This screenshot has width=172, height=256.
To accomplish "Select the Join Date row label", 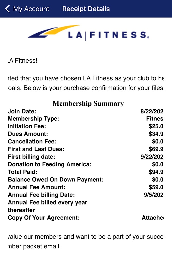I will pos(22,111).
